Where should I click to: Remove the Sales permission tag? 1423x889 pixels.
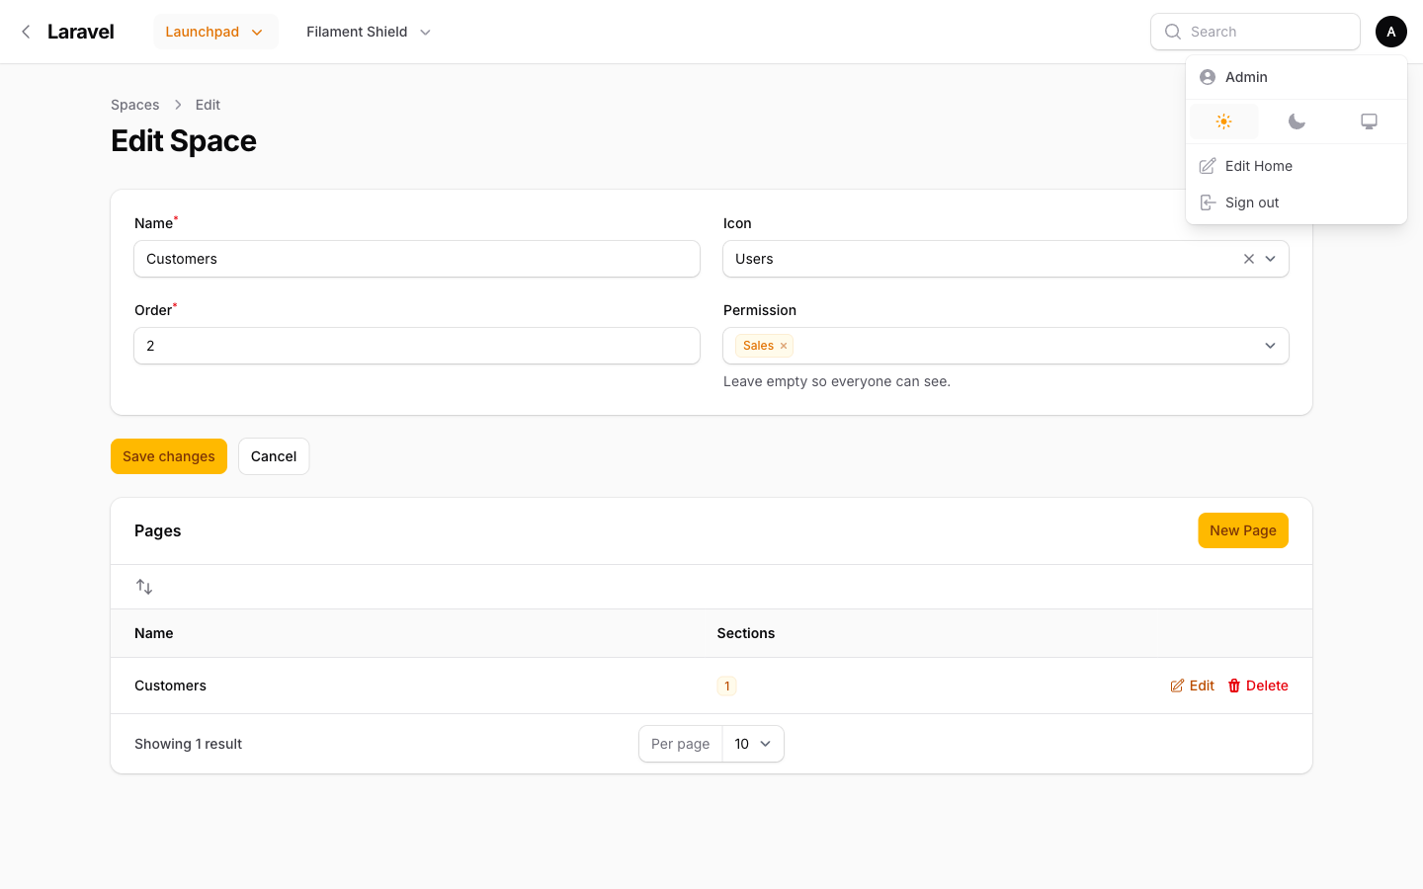point(784,346)
